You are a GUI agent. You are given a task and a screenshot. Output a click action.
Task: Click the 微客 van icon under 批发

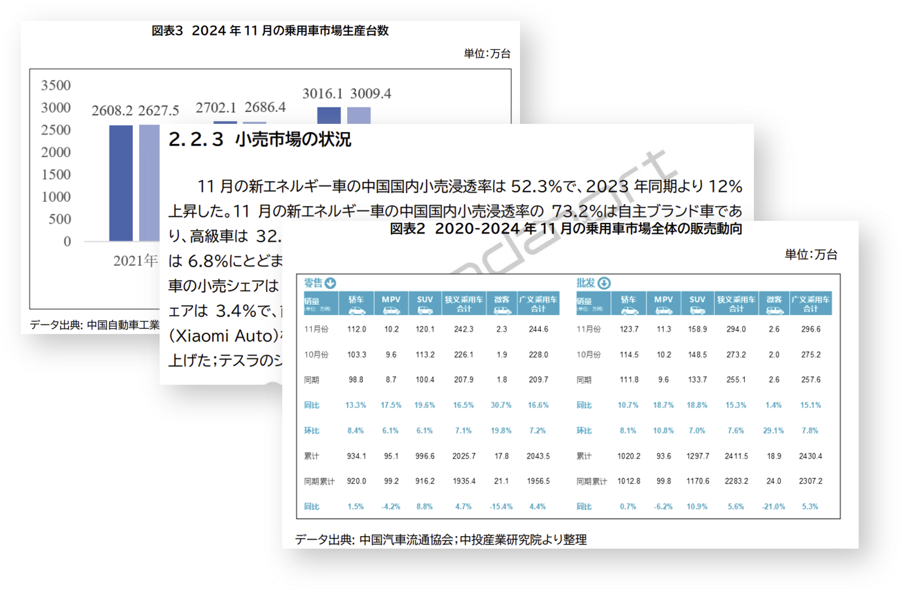coord(775,311)
